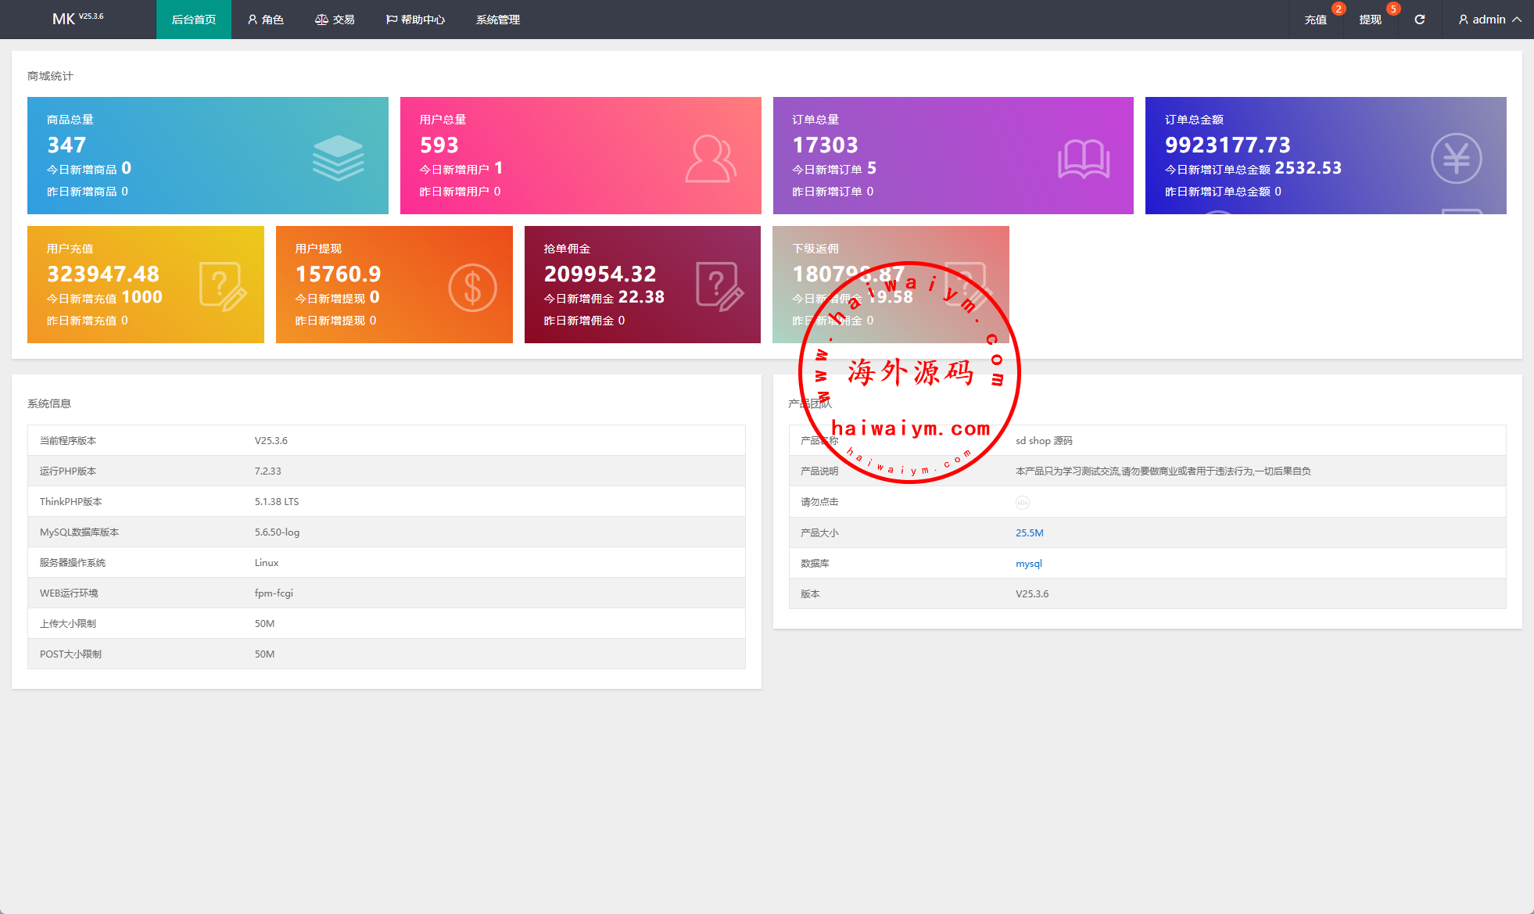Expand the admin user dropdown

click(1489, 20)
